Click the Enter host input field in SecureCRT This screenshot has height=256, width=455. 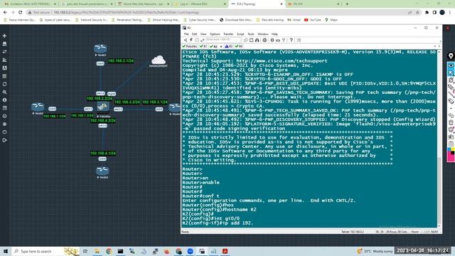[x=223, y=40]
